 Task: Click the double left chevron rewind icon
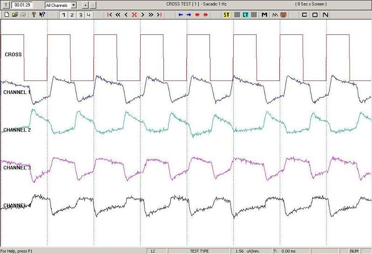click(118, 15)
